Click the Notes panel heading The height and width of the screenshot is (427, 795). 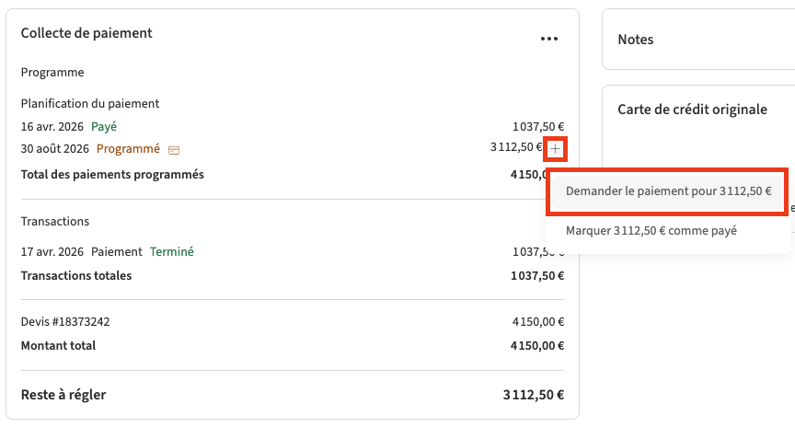[x=636, y=40]
